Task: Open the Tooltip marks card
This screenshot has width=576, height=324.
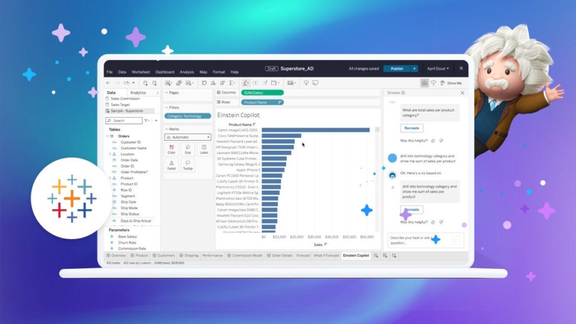Action: point(188,165)
